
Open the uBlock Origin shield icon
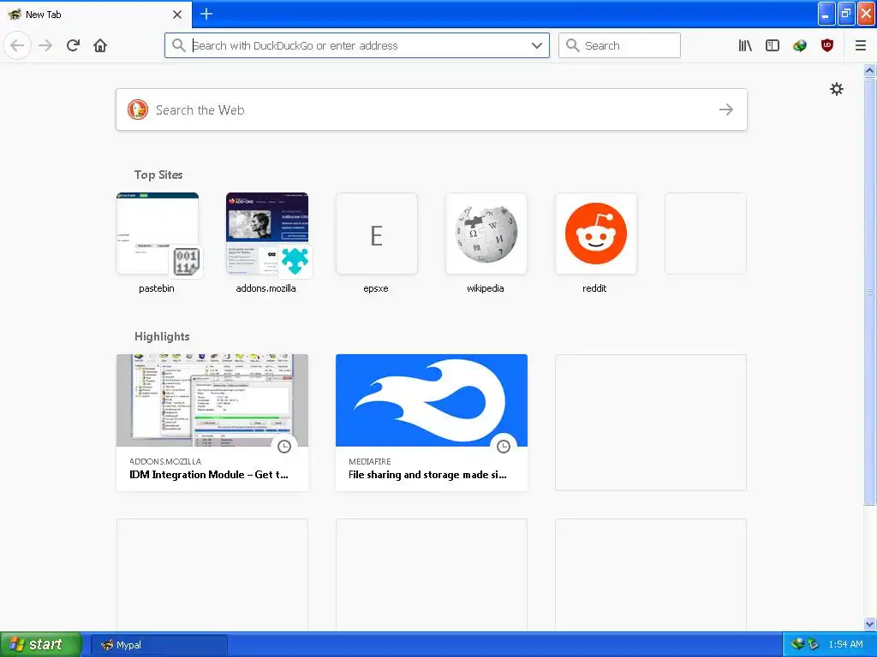[x=827, y=45]
